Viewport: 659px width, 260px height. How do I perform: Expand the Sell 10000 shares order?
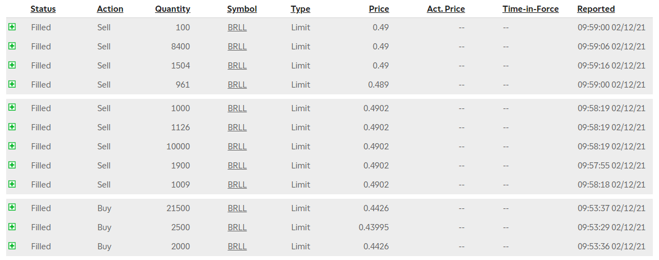coord(12,146)
